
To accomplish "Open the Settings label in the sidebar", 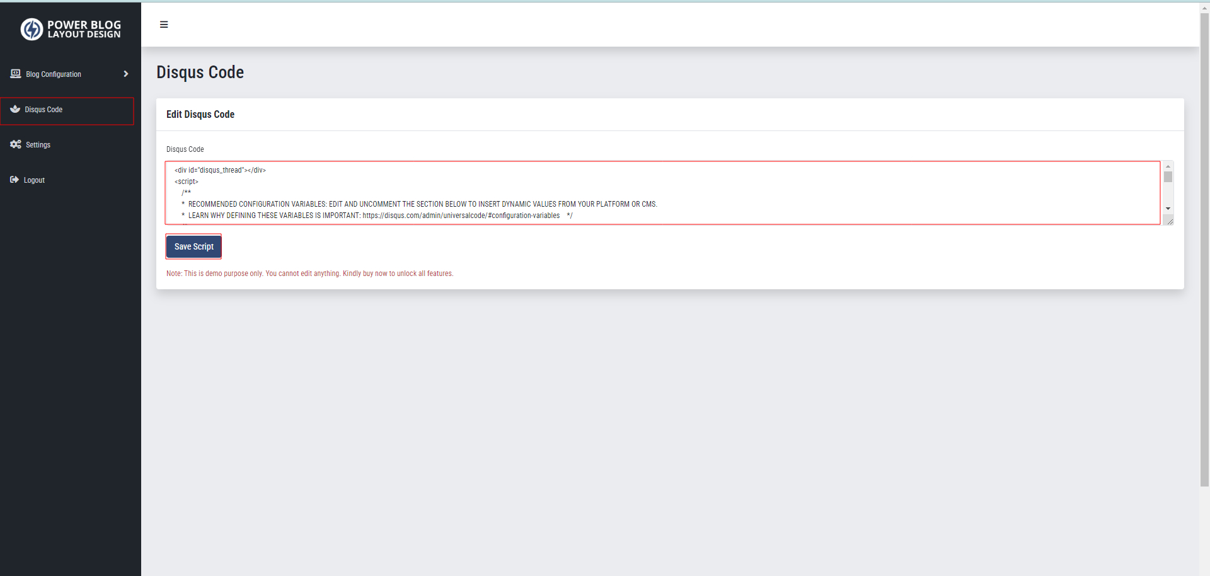I will [38, 145].
